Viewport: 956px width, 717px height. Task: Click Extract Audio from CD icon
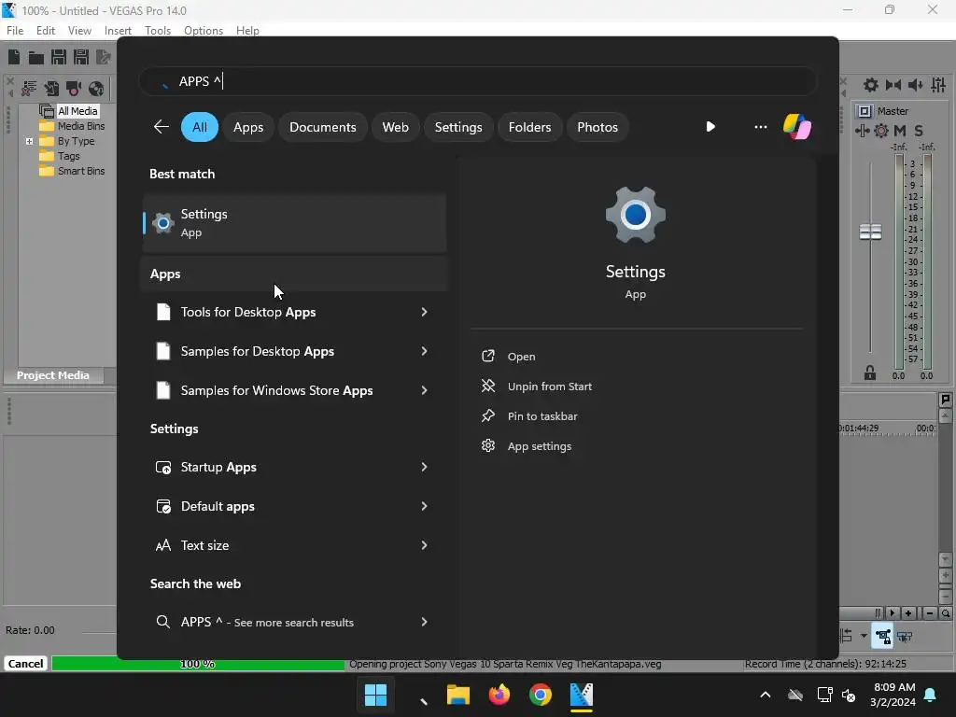pyautogui.click(x=96, y=89)
